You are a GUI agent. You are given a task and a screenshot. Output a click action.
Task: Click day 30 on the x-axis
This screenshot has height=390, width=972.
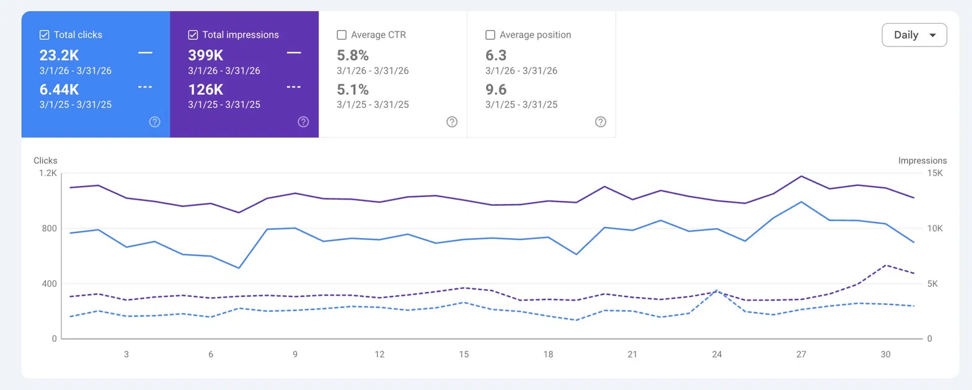click(885, 355)
